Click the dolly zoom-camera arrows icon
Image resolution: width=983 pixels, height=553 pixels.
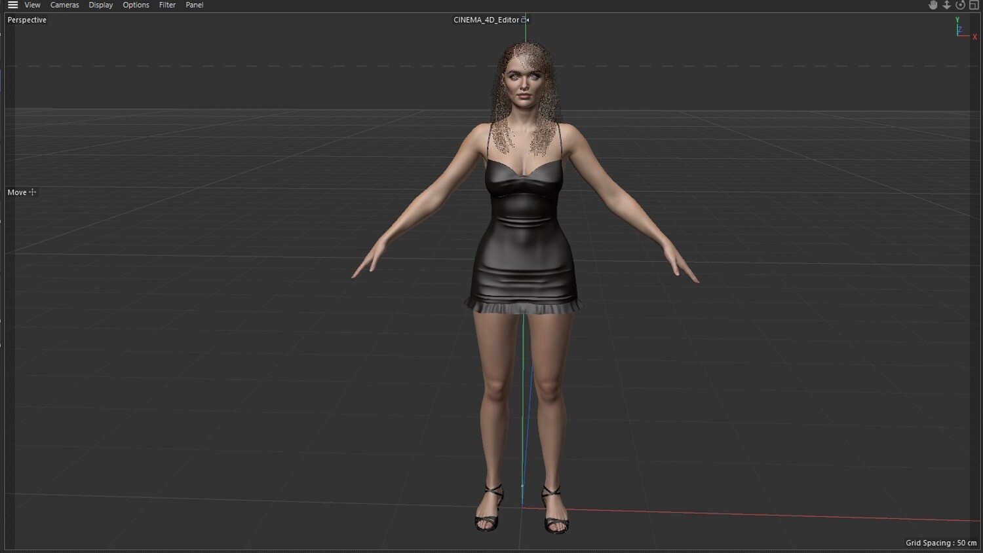pyautogui.click(x=947, y=5)
